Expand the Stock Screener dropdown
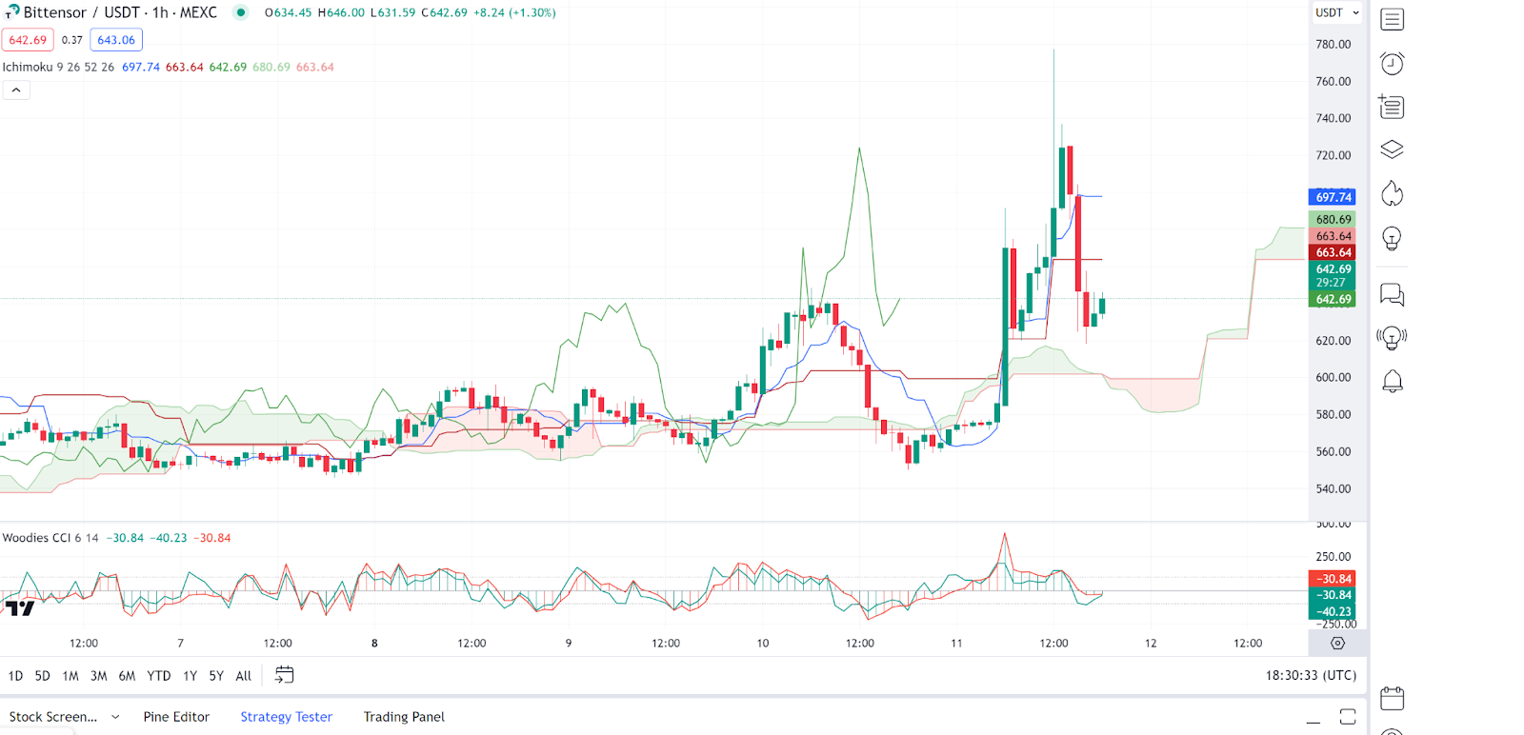Screen dimensions: 1524x735 115,717
